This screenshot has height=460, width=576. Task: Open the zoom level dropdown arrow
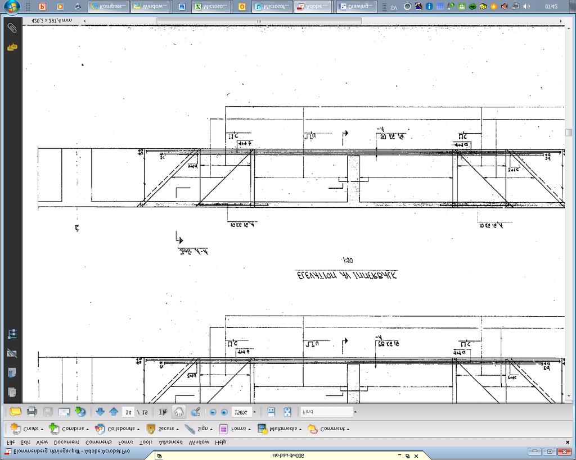254,412
